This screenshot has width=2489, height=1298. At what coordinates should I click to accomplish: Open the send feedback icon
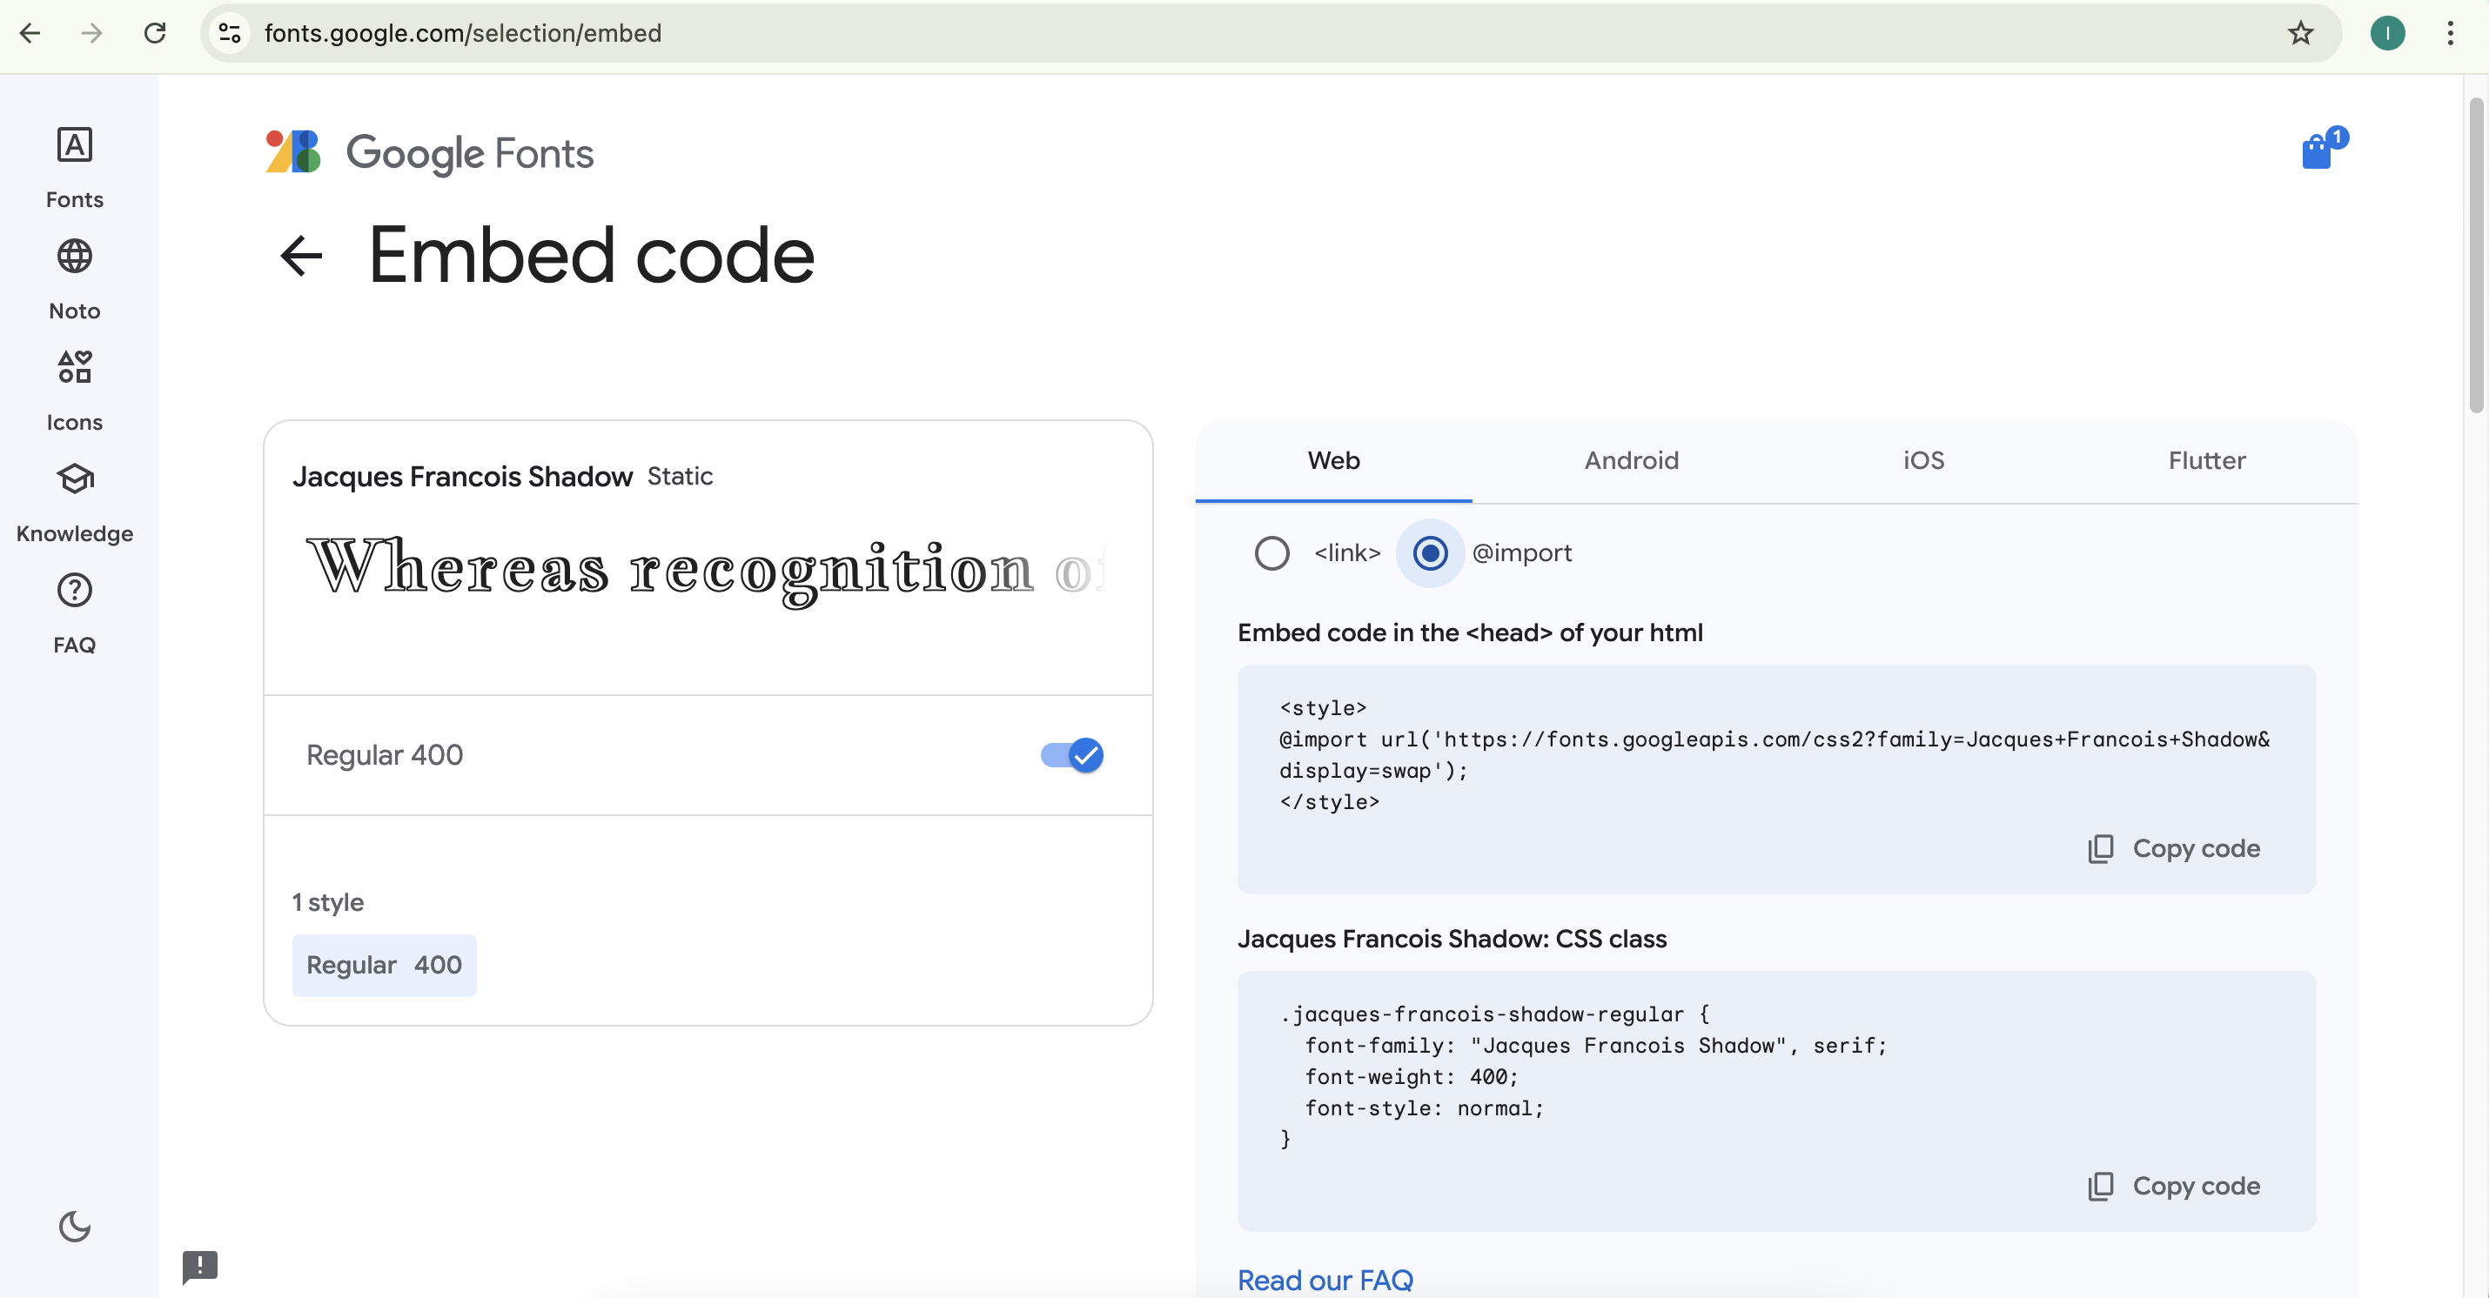[x=200, y=1266]
